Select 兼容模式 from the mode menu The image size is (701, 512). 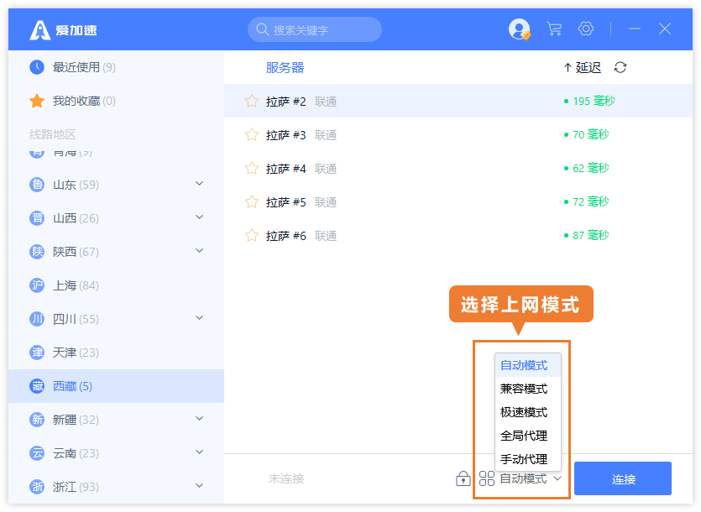pos(526,389)
